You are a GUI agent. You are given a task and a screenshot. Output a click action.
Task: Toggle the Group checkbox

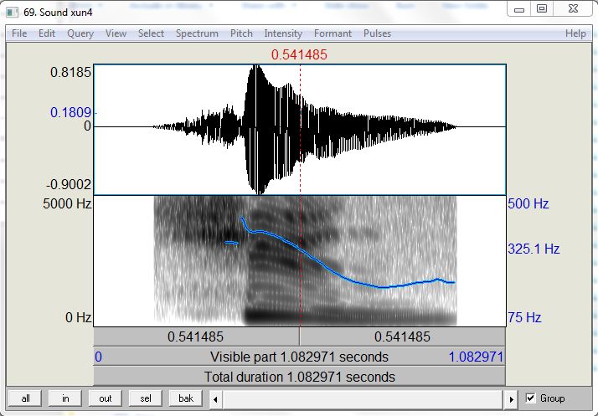pyautogui.click(x=530, y=398)
